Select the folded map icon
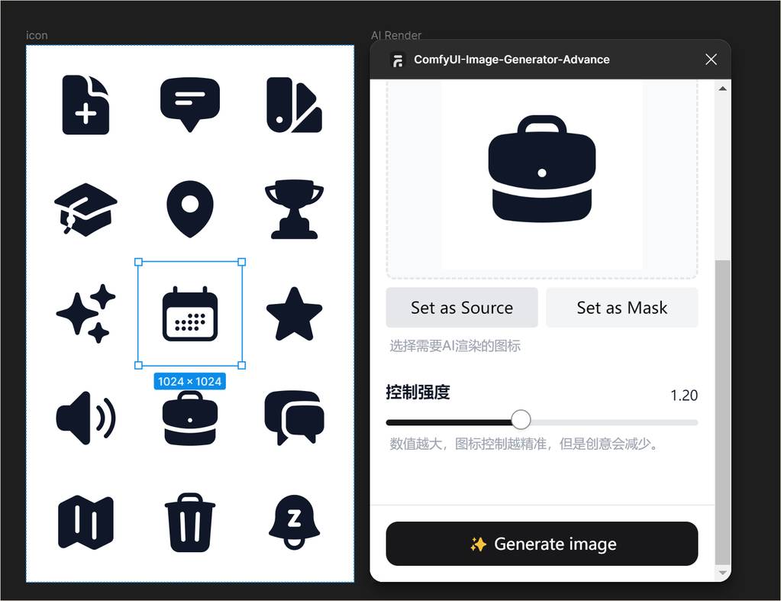 86,522
